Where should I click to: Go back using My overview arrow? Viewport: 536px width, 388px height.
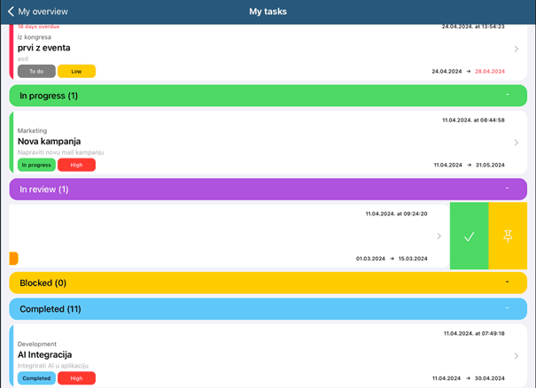(11, 12)
